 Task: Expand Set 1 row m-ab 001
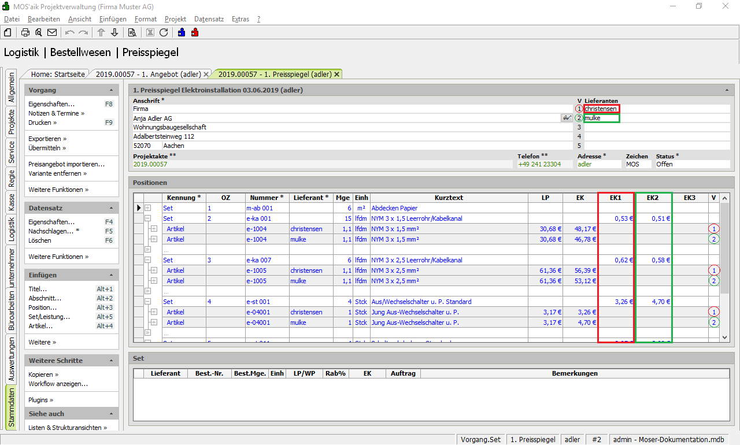tap(147, 208)
